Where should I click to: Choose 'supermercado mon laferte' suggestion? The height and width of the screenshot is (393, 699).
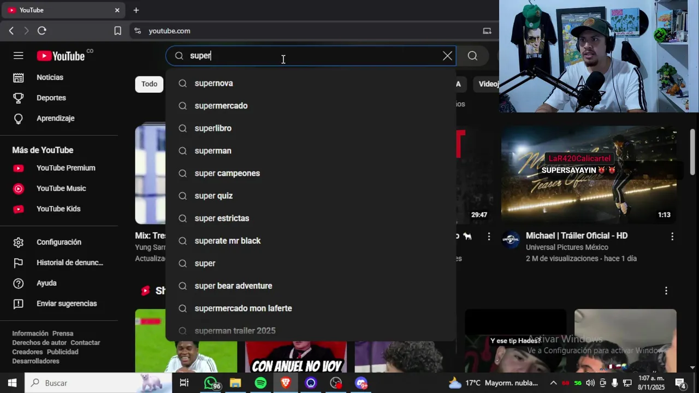(x=311, y=308)
